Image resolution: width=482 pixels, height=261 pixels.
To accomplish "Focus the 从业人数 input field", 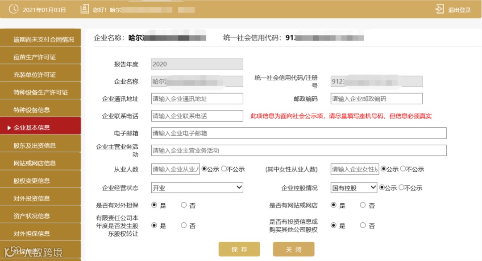I will pyautogui.click(x=175, y=169).
